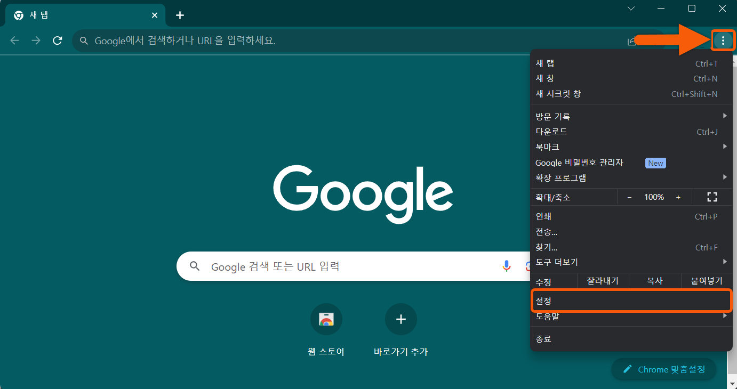The image size is (737, 389).
Task: Enter full screen mode via the fullscreen icon
Action: coord(712,197)
